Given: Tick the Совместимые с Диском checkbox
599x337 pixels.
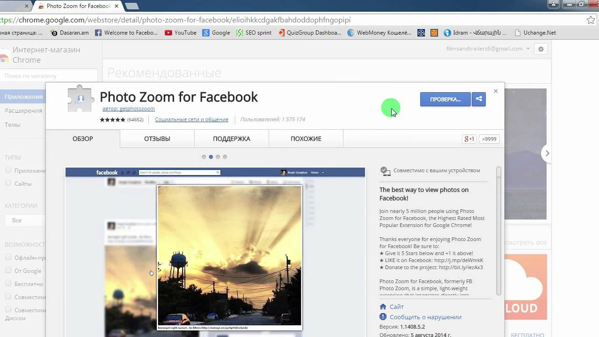Looking at the screenshot, I should (x=8, y=309).
